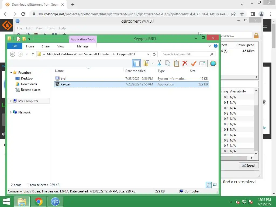The height and width of the screenshot is (207, 276).
Task: Click the Back arrow in Explorer
Action: pos(12,54)
